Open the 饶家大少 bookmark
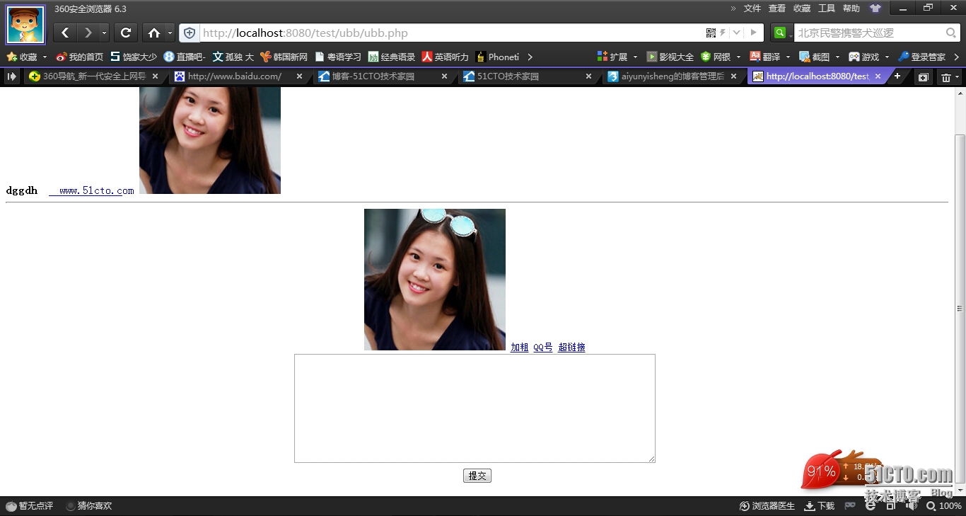966x516 pixels. tap(134, 57)
